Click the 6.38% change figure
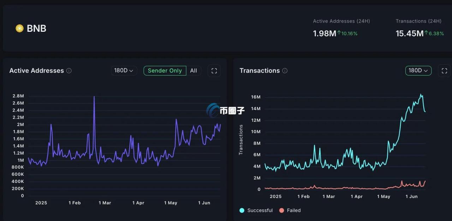 [x=436, y=34]
